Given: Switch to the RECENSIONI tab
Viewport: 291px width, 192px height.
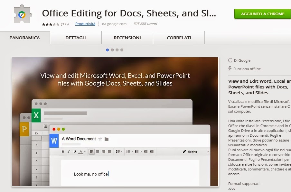Looking at the screenshot, I should click(x=127, y=38).
